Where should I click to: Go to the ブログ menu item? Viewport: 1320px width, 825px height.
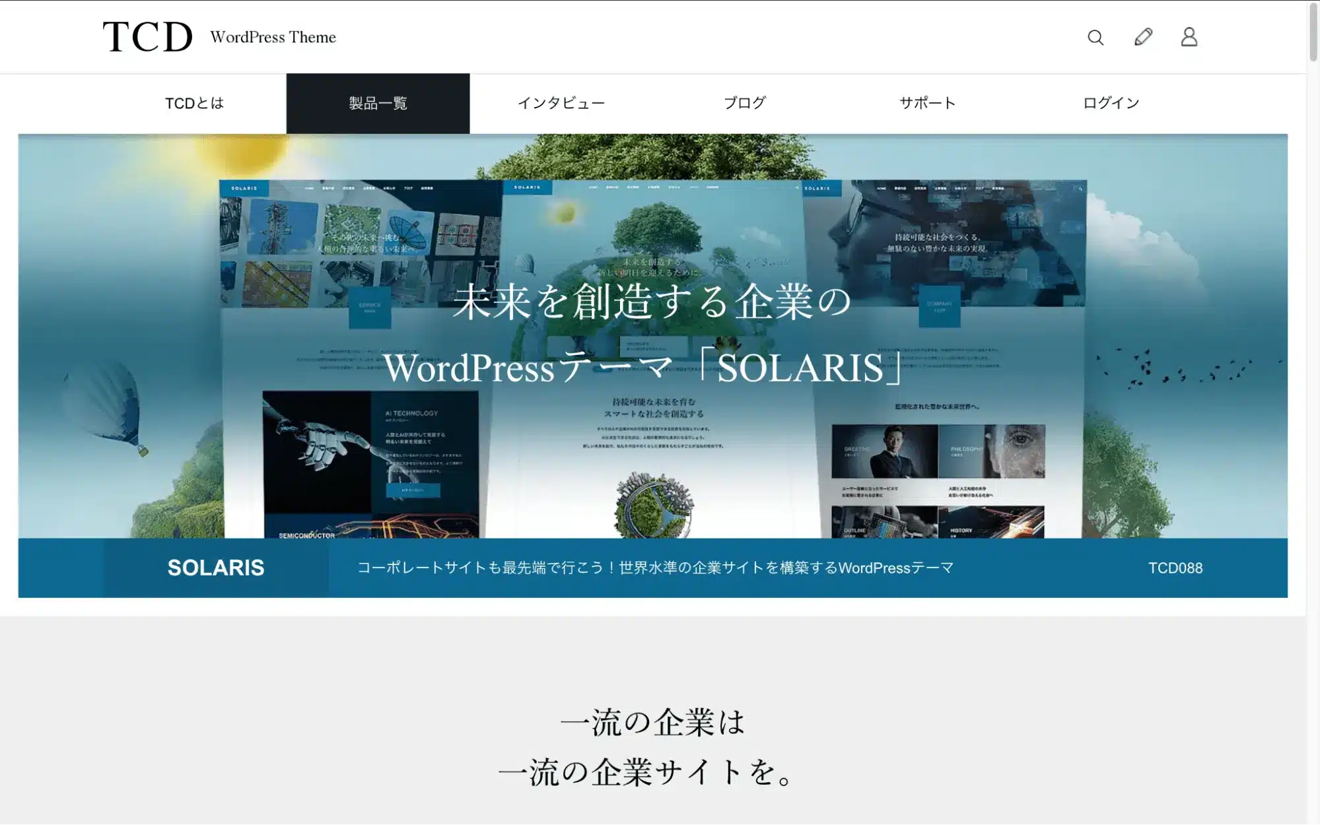[745, 104]
